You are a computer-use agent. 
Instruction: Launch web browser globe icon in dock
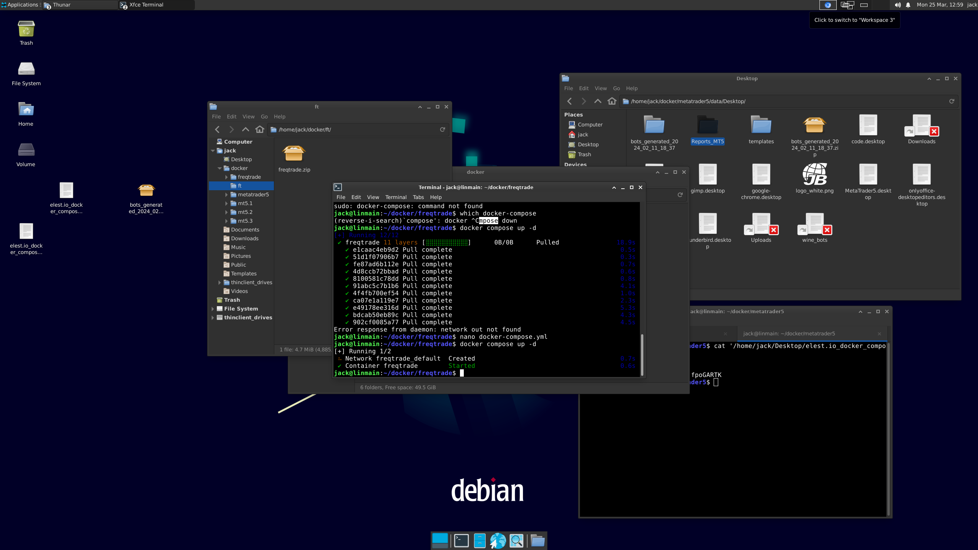(x=498, y=540)
